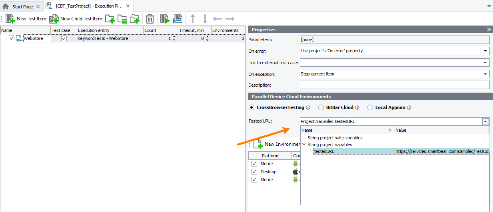The image size is (493, 212).
Task: Click the move up arrow icon
Action: tap(193, 18)
